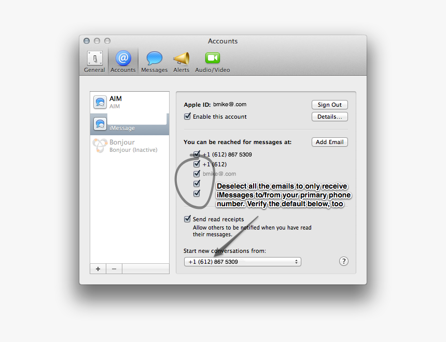Image resolution: width=446 pixels, height=342 pixels.
Task: Click the minus button to remove account
Action: click(114, 268)
